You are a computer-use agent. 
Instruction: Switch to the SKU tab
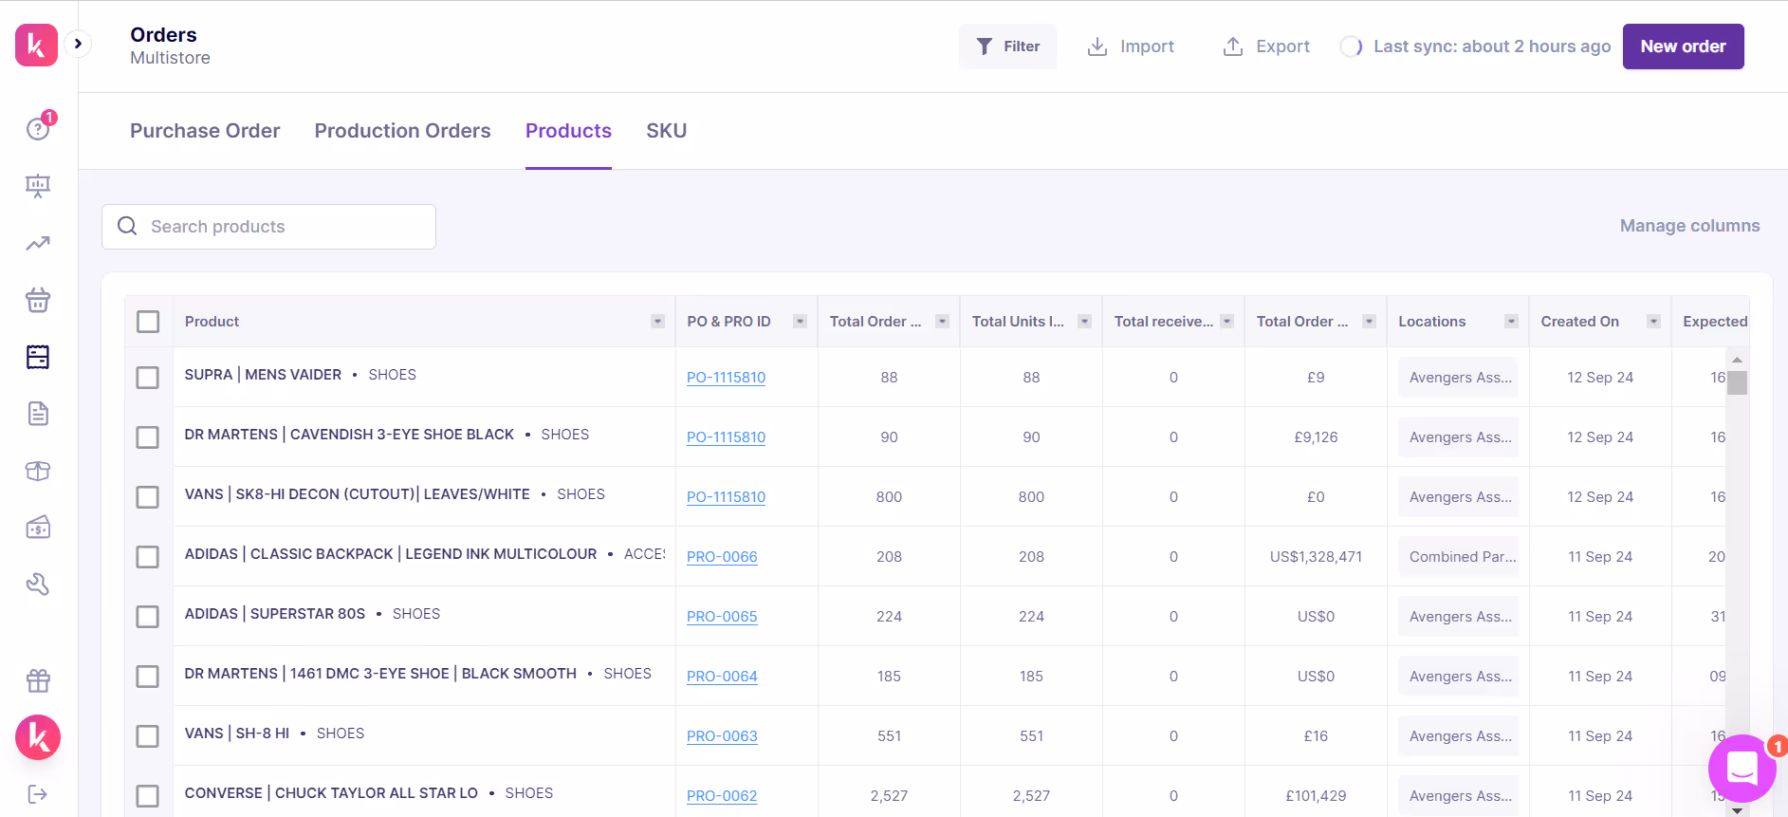(x=666, y=131)
